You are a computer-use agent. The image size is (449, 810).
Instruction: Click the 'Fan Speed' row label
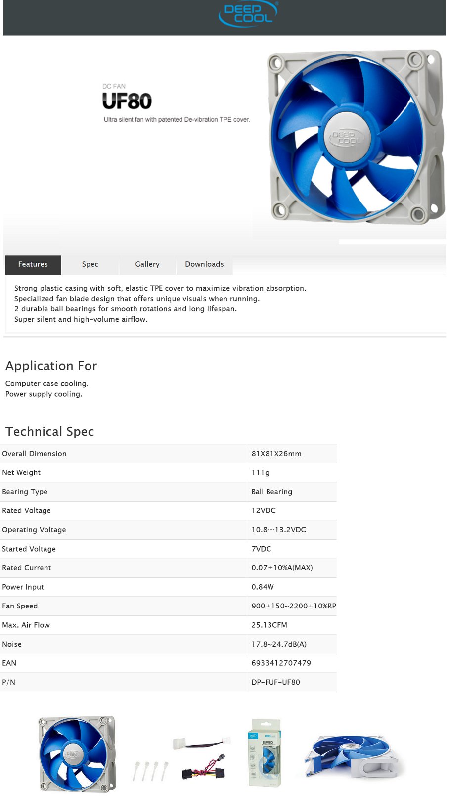point(20,606)
